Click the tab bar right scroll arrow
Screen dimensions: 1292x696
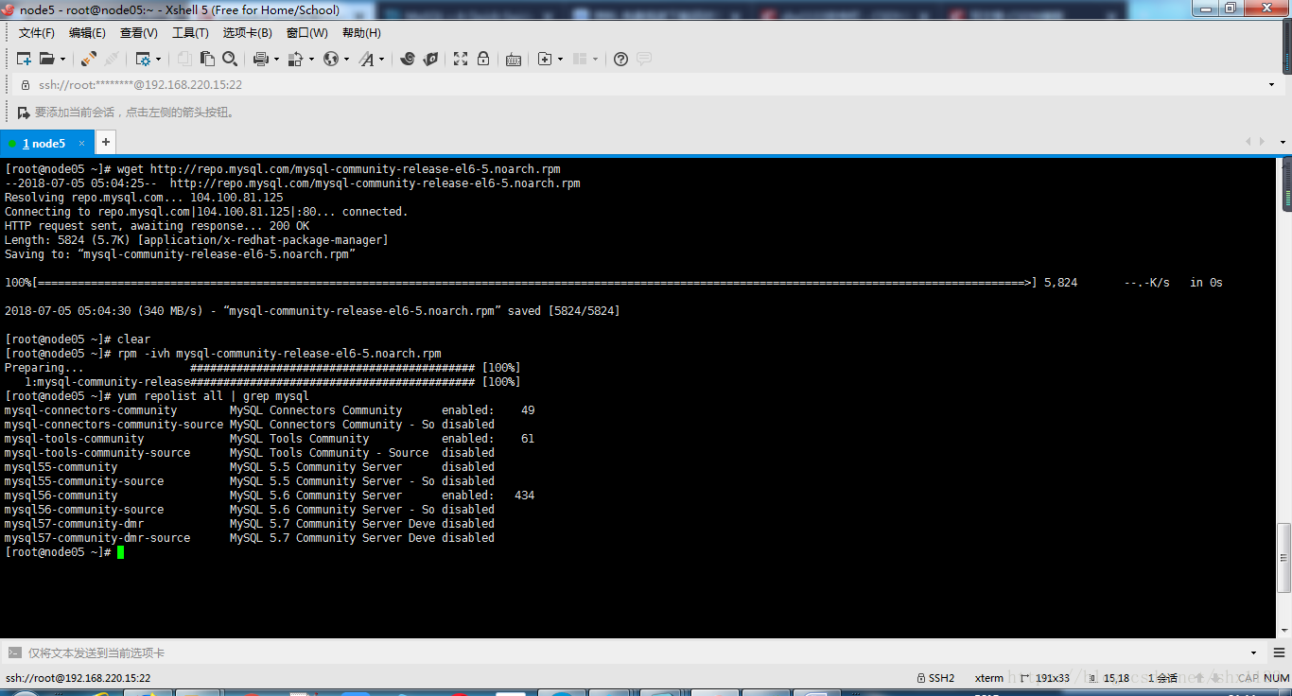1262,142
